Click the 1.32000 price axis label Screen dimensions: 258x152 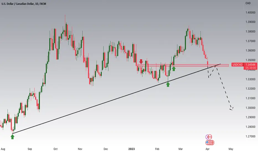tap(251, 88)
